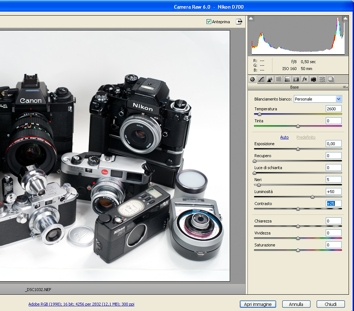Click the _DSC1032.NEF file name
354x311 pixels.
click(38, 290)
